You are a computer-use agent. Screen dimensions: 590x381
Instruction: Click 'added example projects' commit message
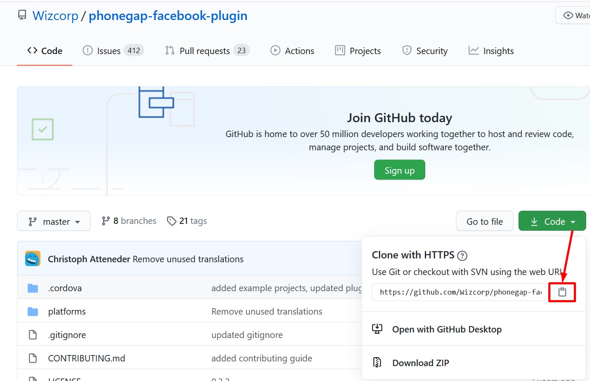point(286,288)
